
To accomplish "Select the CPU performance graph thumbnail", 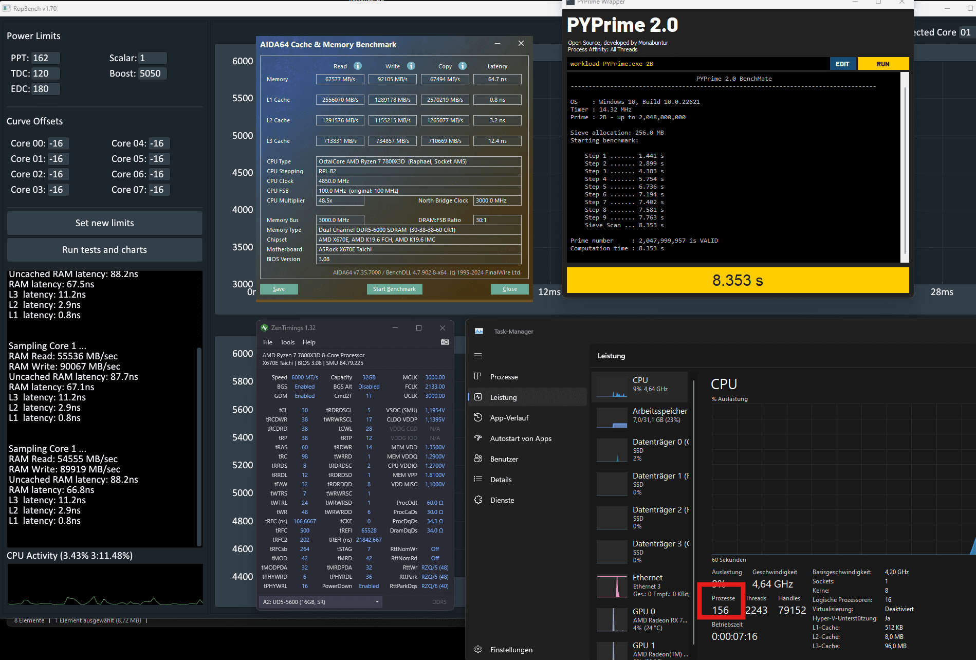I will (x=612, y=387).
